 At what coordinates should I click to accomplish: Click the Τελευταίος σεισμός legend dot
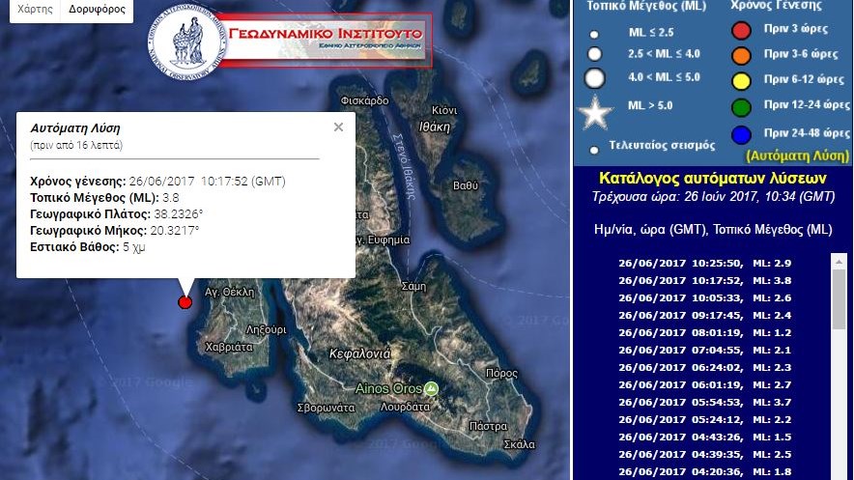(594, 150)
